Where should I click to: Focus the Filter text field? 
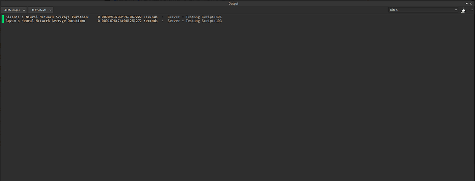click(421, 10)
